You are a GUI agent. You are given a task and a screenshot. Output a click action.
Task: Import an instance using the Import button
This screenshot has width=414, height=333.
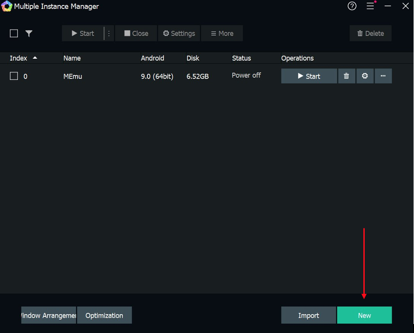(308, 315)
